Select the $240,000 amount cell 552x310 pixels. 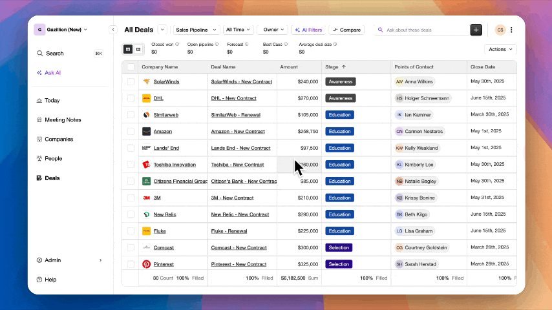(299, 81)
